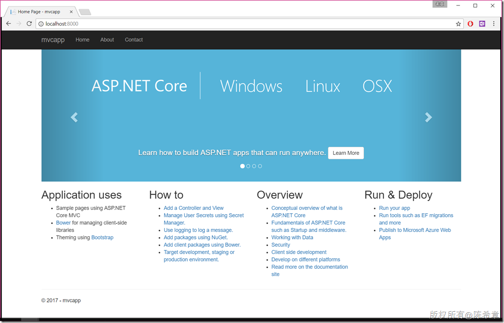Open Client side development link

pyautogui.click(x=299, y=252)
